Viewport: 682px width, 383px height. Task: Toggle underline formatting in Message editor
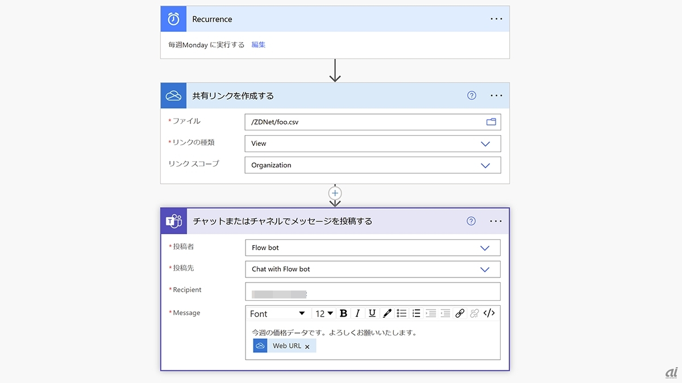(x=372, y=313)
